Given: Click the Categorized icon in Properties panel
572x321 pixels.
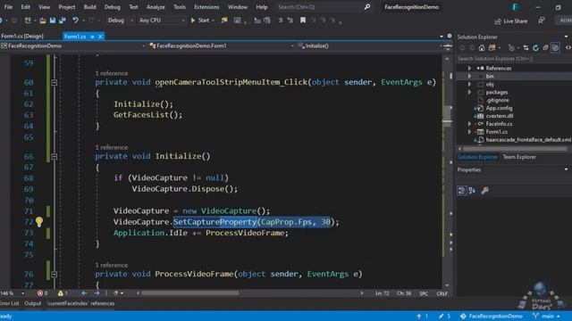Looking at the screenshot, I should [x=462, y=190].
